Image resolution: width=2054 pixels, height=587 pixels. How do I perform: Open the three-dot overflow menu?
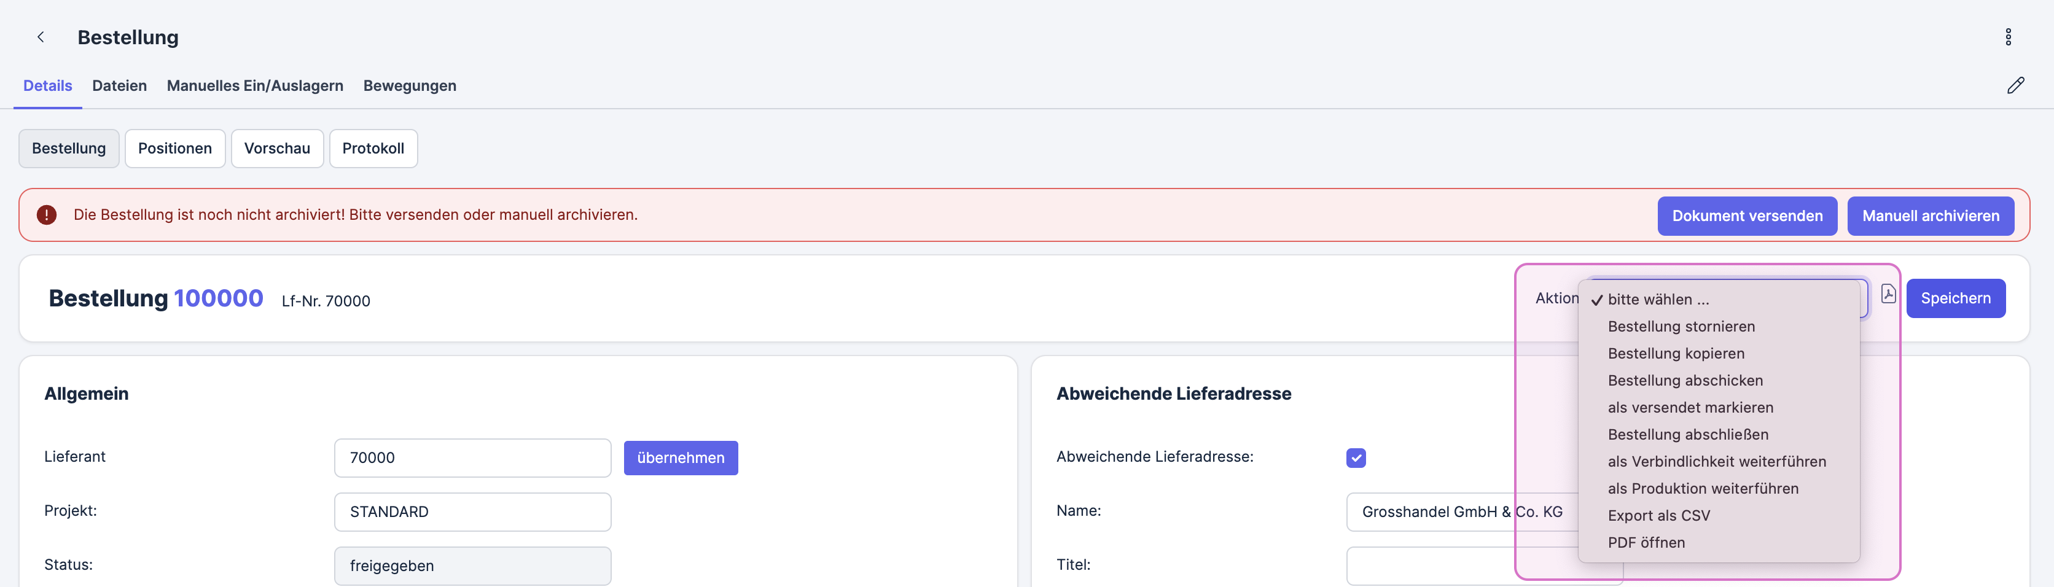pyautogui.click(x=2009, y=37)
